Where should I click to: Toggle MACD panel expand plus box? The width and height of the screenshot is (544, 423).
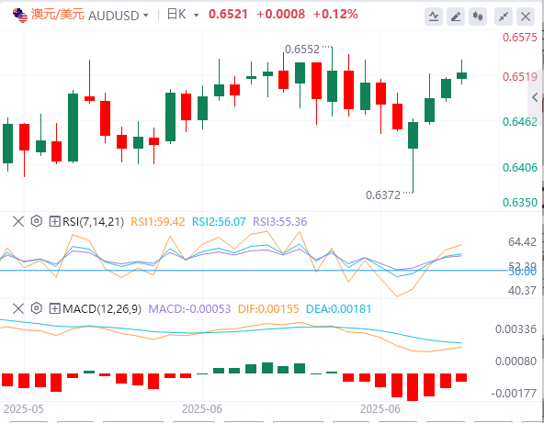[54, 308]
